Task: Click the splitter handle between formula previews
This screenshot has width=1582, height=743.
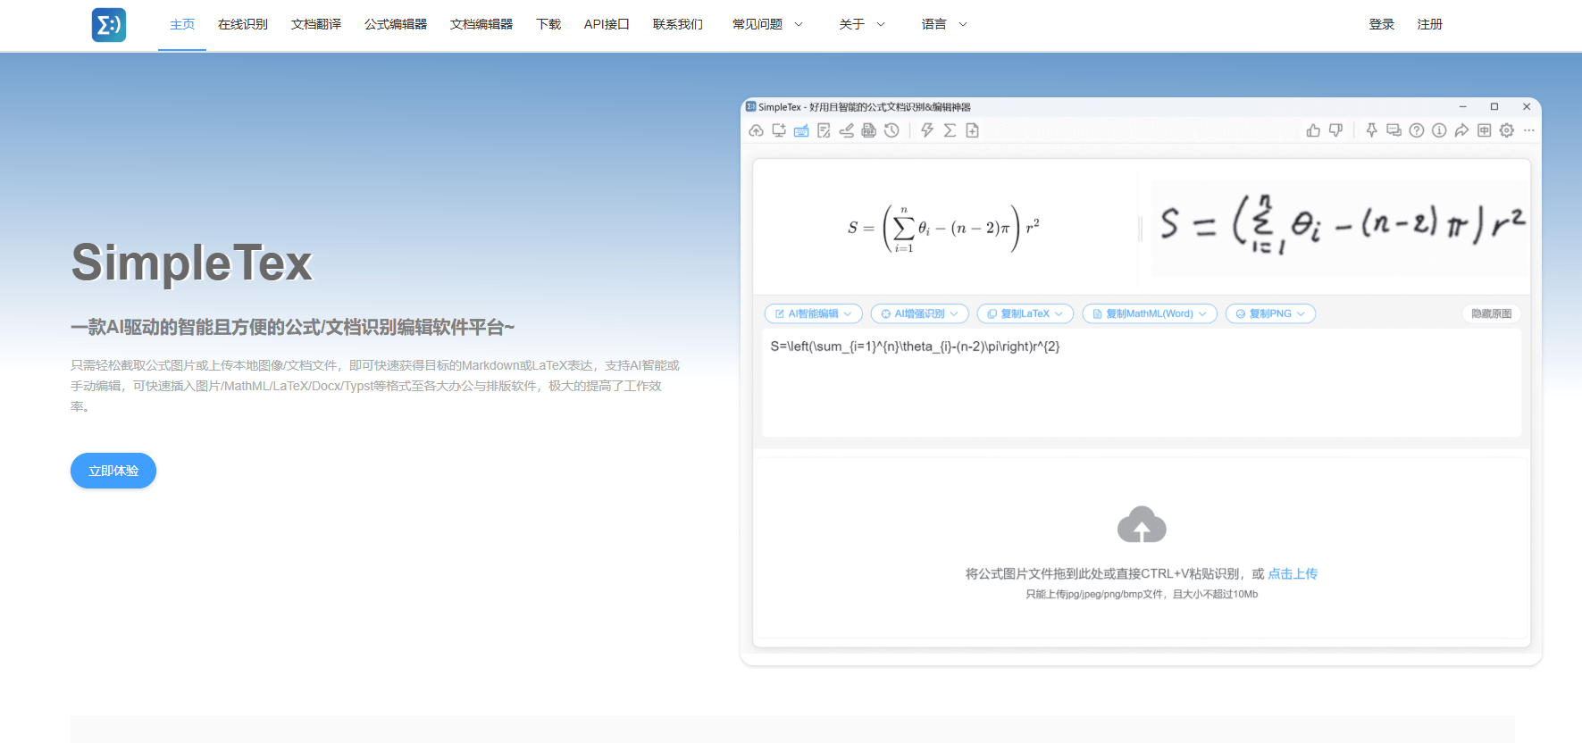Action: 1141,230
